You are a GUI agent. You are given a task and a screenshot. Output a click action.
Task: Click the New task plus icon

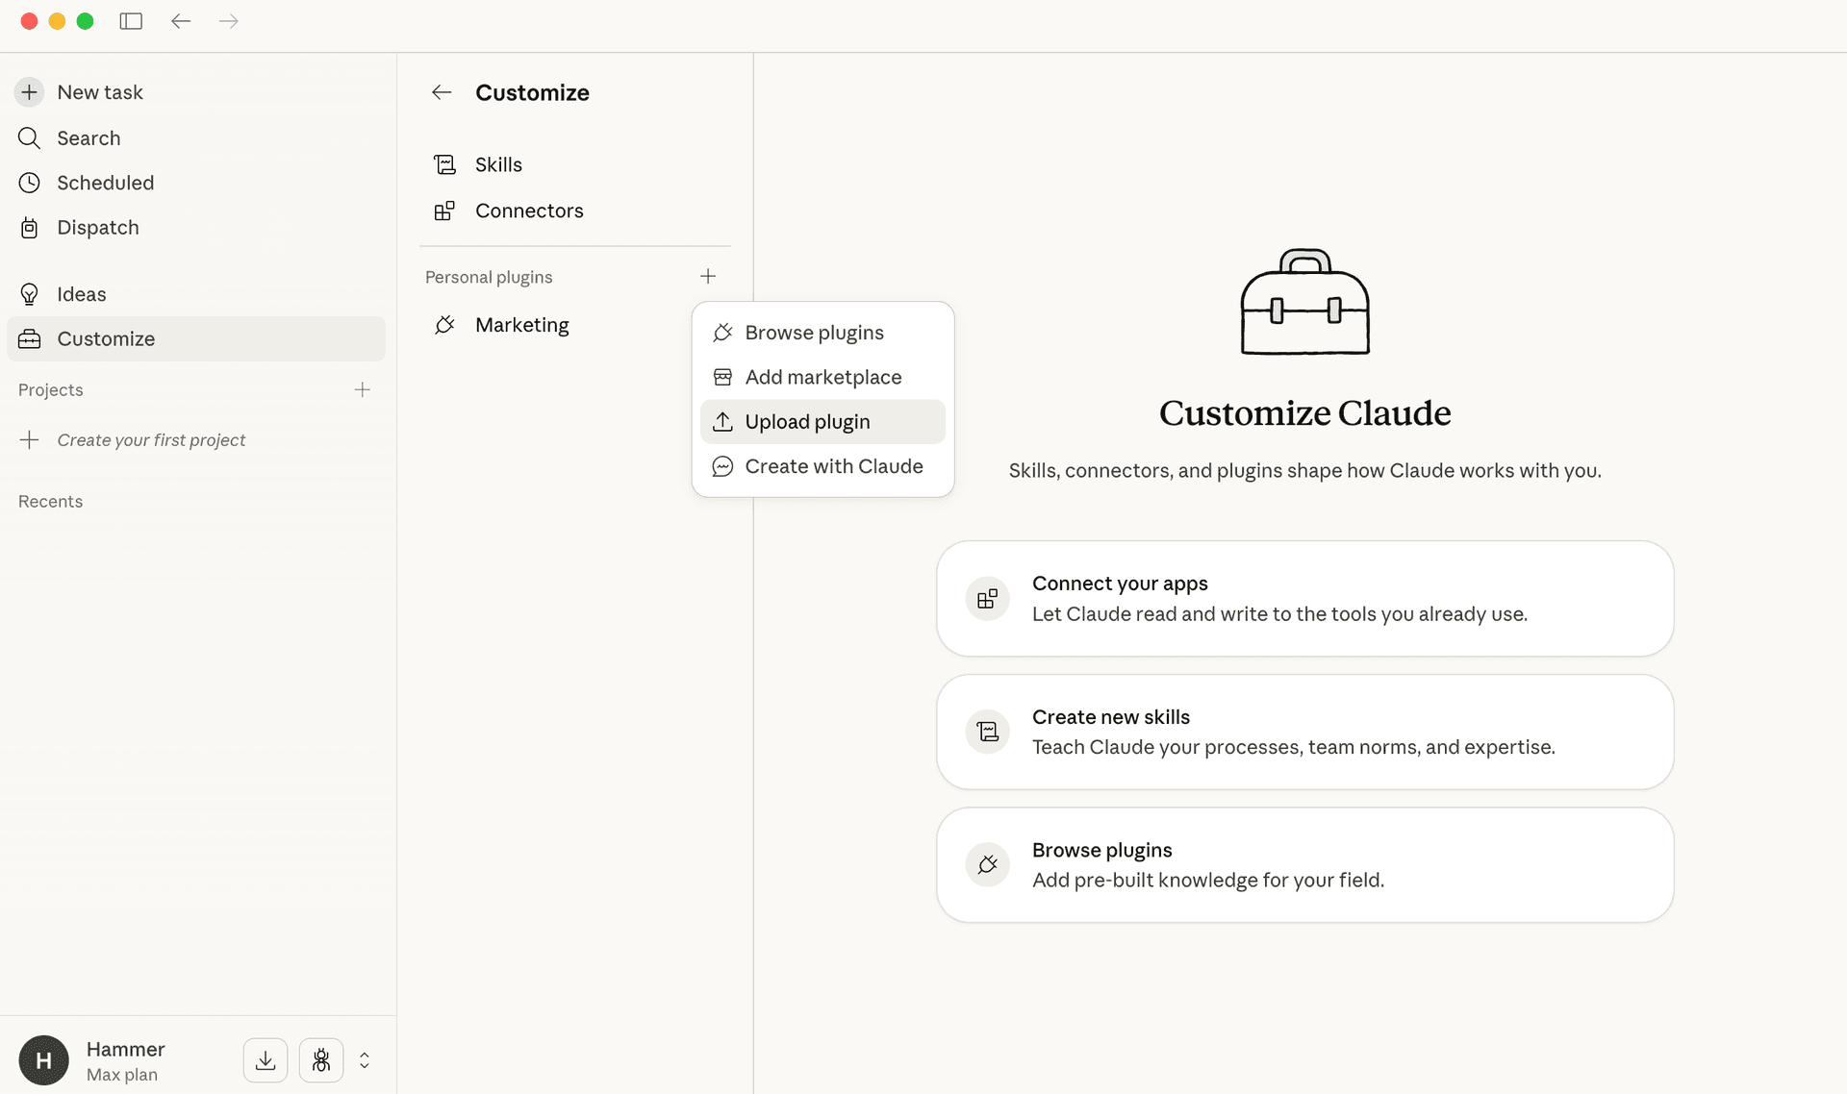pyautogui.click(x=30, y=92)
